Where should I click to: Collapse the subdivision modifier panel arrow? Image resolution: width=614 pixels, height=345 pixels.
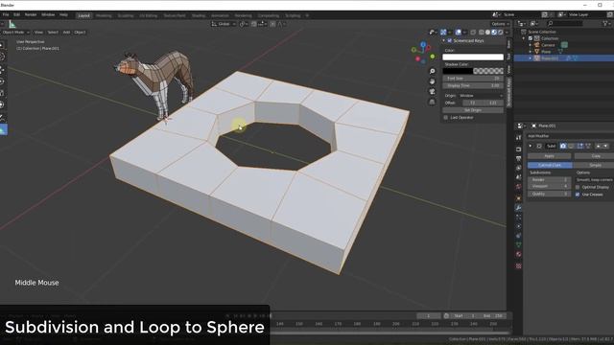tap(531, 146)
